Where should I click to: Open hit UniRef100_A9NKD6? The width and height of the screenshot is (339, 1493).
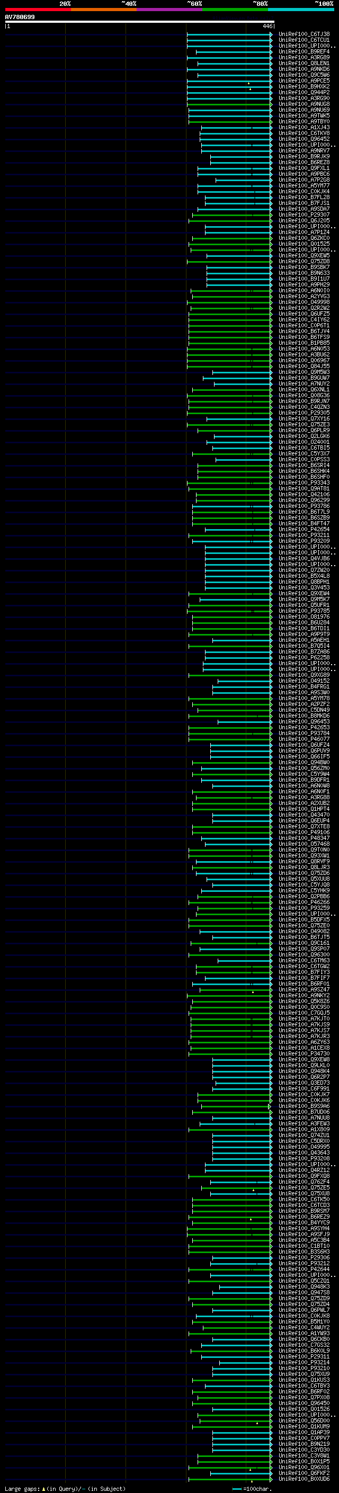[x=304, y=69]
